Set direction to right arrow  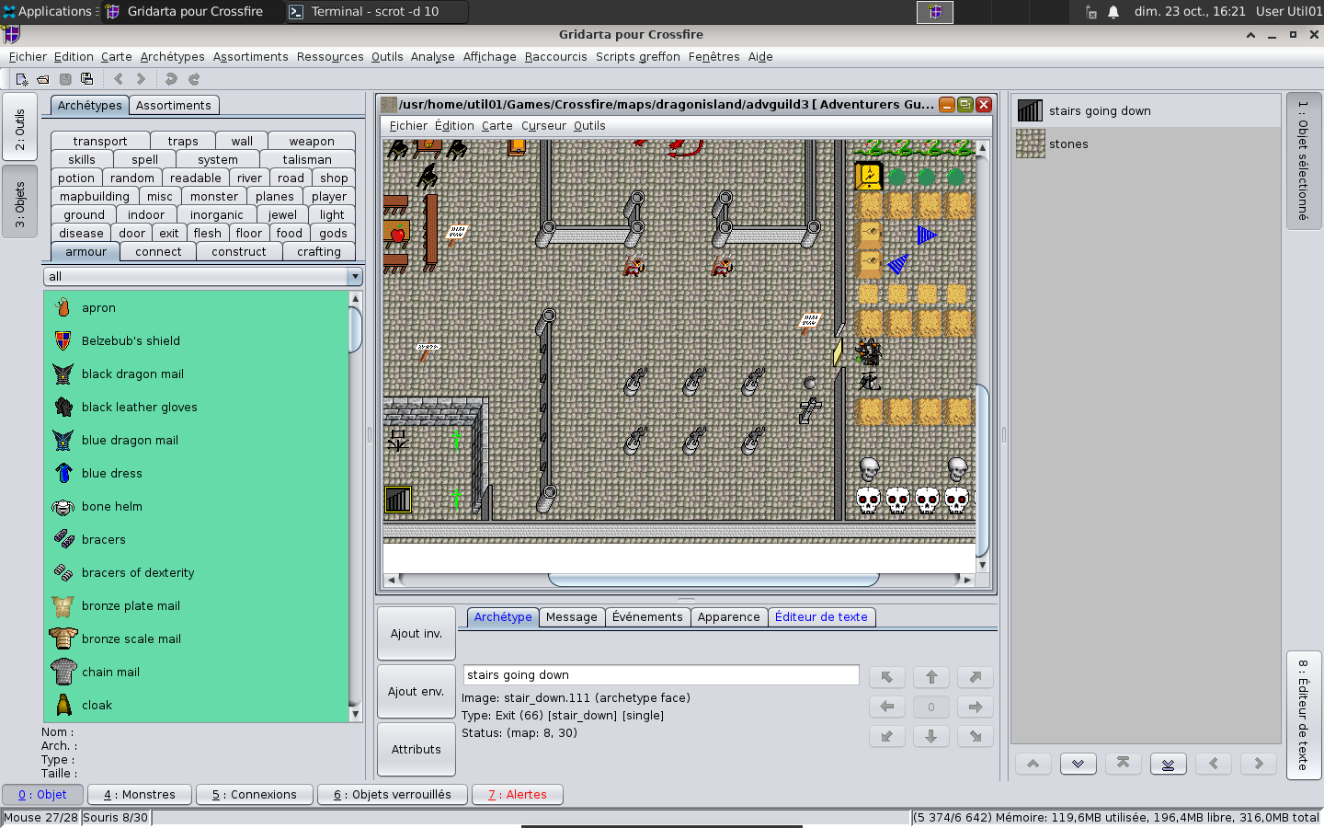click(x=976, y=707)
